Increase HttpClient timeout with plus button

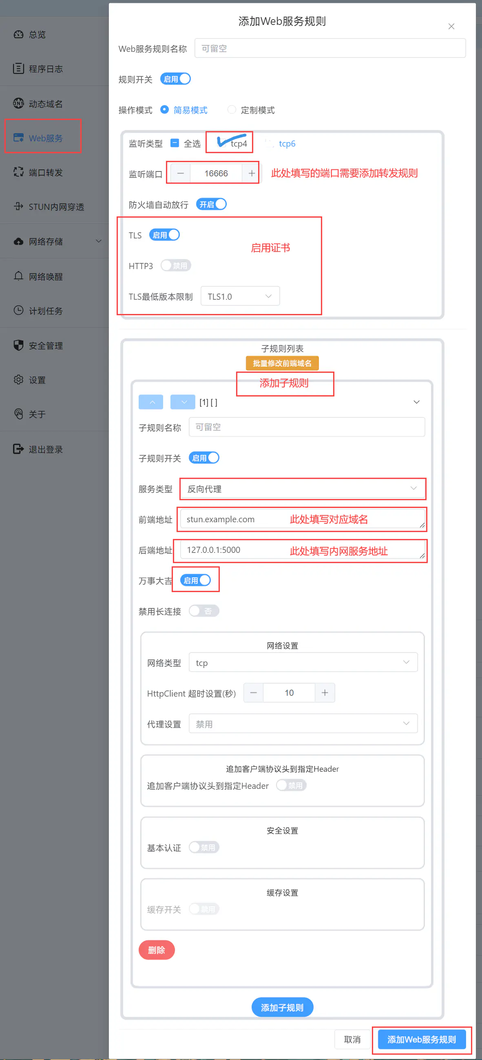(x=325, y=693)
